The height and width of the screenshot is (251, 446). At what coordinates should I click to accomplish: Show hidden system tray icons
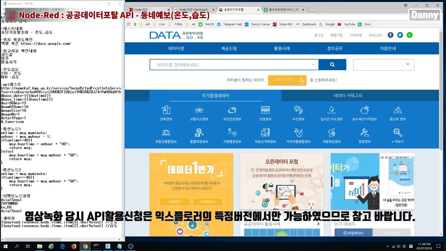pyautogui.click(x=388, y=246)
